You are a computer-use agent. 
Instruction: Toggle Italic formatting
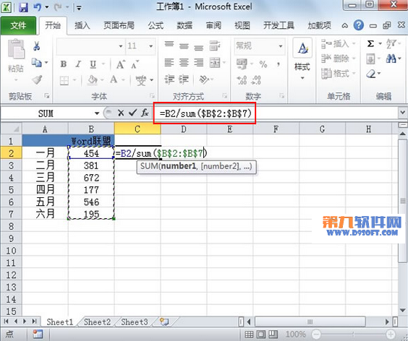78,64
